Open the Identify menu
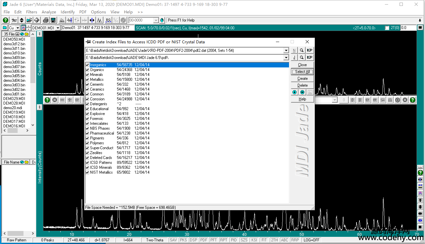The image size is (425, 244). point(68,12)
